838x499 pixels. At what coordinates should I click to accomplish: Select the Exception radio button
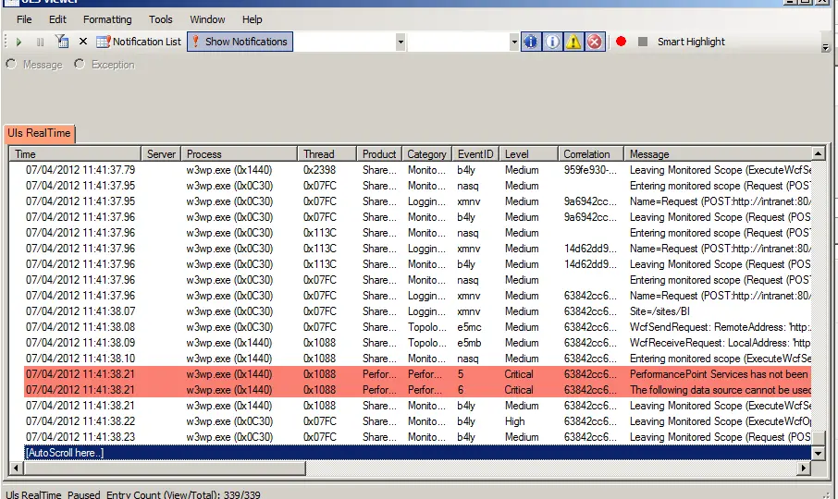(80, 65)
